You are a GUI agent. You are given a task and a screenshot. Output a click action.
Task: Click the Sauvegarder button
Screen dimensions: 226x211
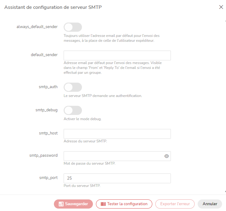[x=73, y=204]
